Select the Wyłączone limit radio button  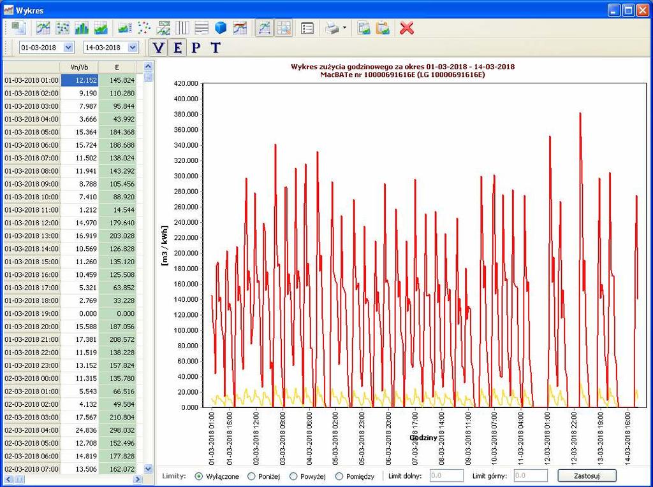point(199,476)
